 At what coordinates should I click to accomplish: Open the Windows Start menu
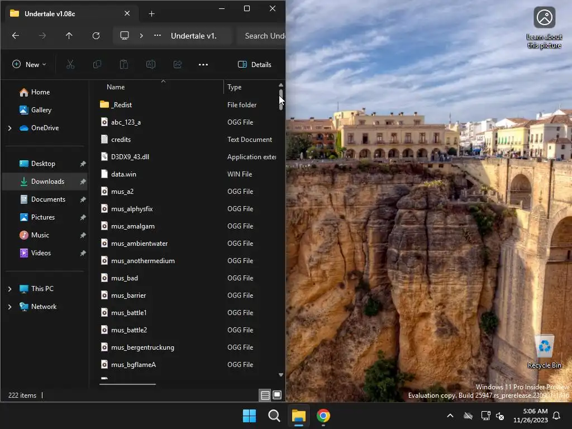(x=250, y=416)
